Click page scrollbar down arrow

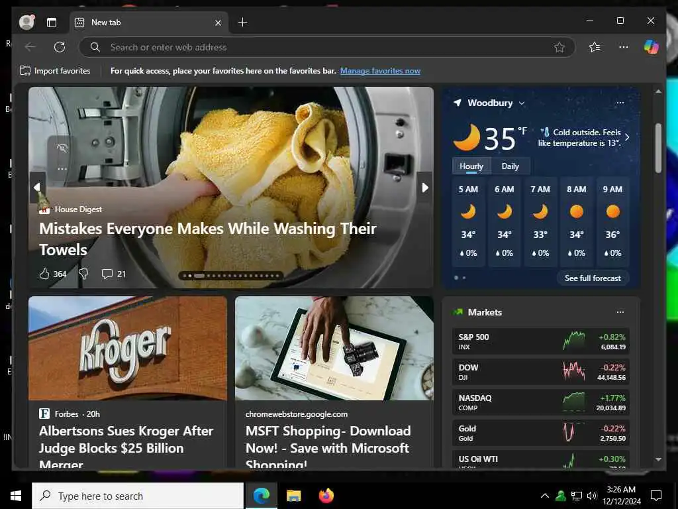click(658, 459)
